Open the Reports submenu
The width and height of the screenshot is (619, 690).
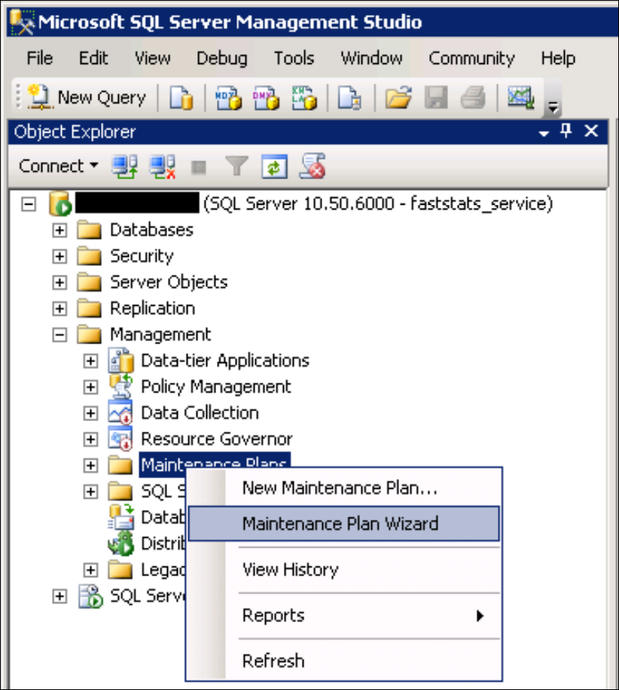point(343,615)
